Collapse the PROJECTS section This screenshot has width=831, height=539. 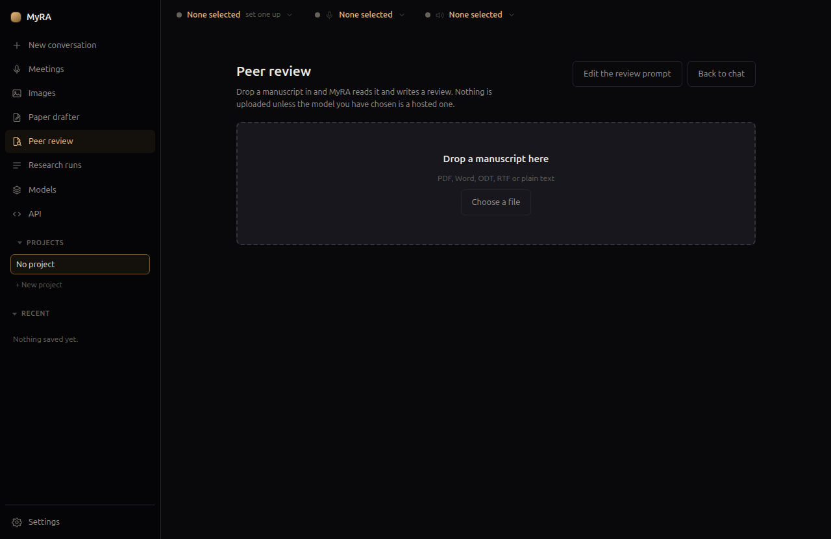click(x=40, y=243)
